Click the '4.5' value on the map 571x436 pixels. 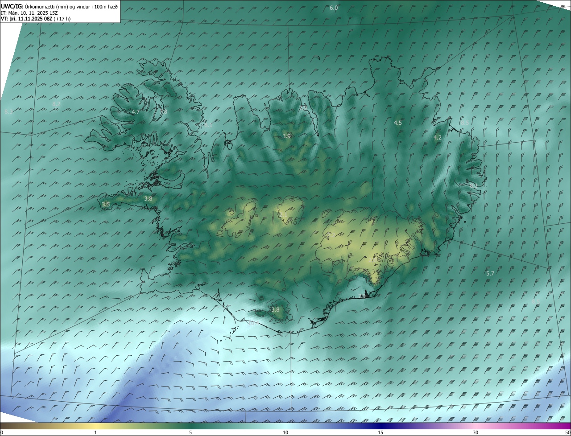coord(398,123)
